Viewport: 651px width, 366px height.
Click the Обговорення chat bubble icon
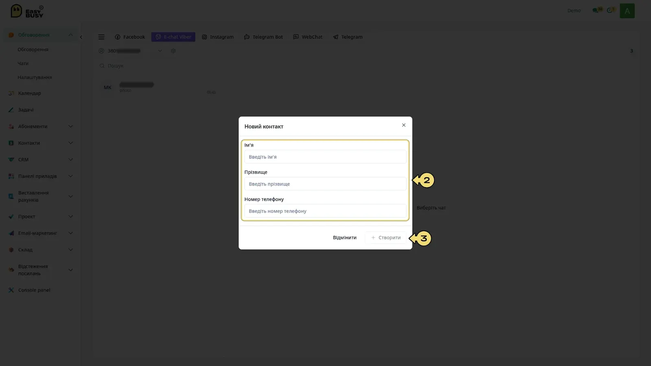coord(11,35)
